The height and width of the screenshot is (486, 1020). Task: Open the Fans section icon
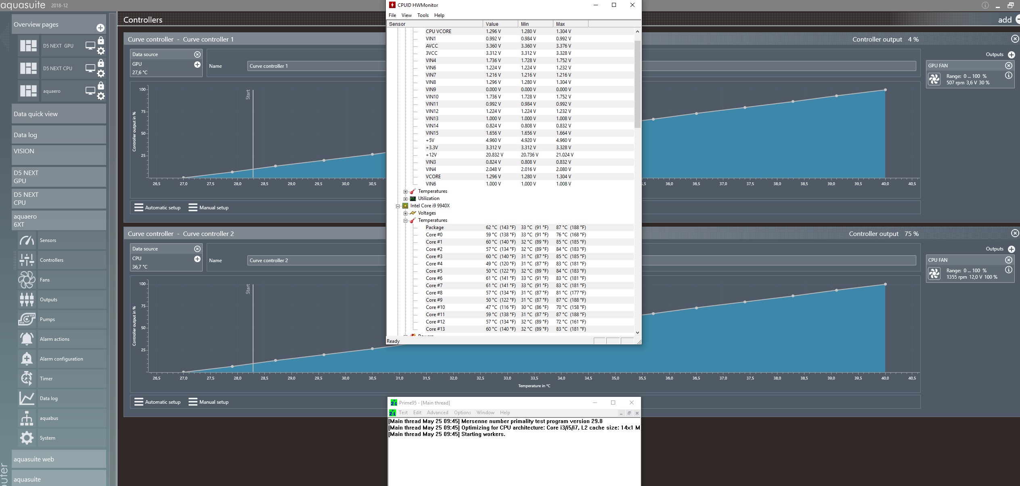pos(27,280)
